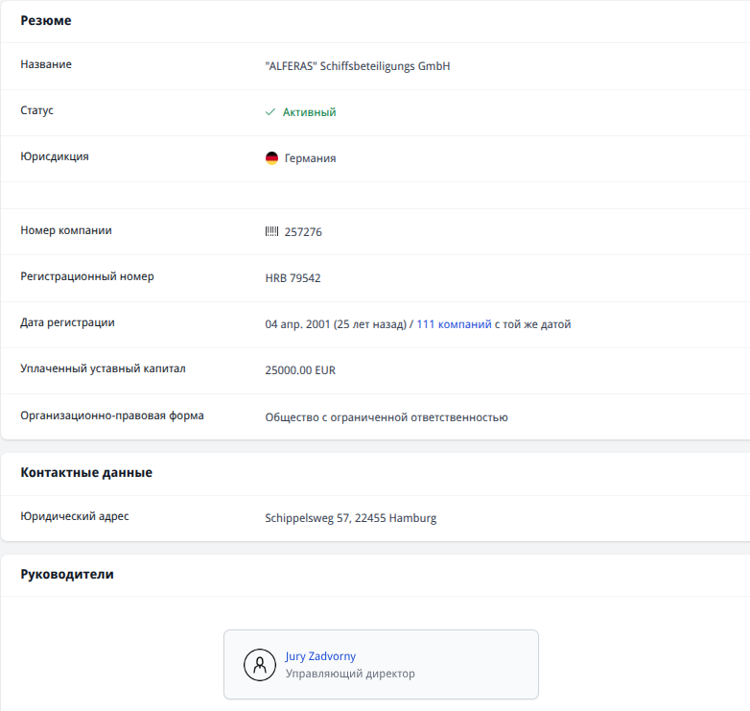Click the address Schippelsweg 57, 22455 Hamburg

[x=350, y=518]
